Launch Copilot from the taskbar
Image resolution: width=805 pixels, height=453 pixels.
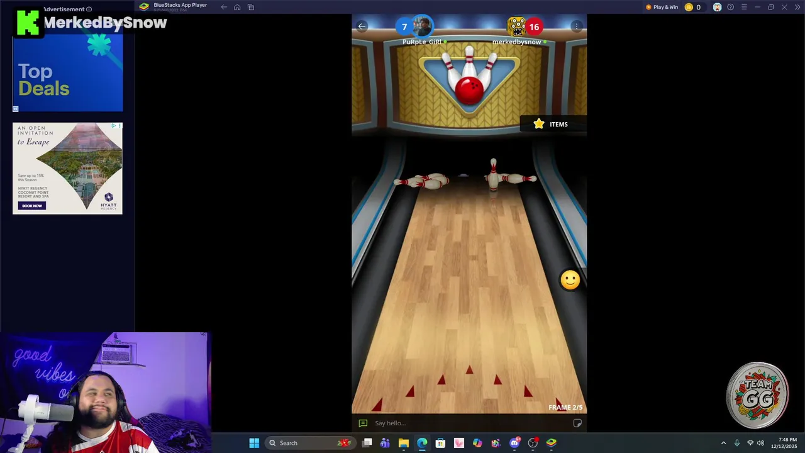477,443
